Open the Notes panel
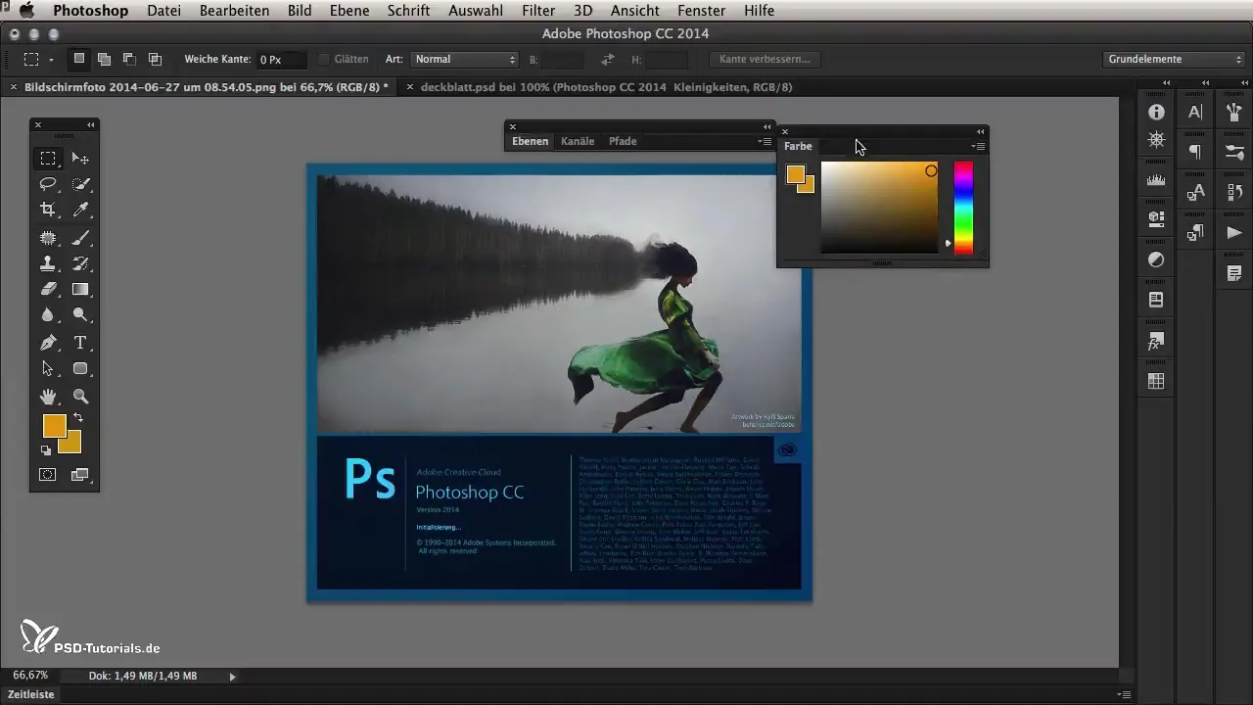Viewport: 1253px width, 705px height. coord(1234,272)
